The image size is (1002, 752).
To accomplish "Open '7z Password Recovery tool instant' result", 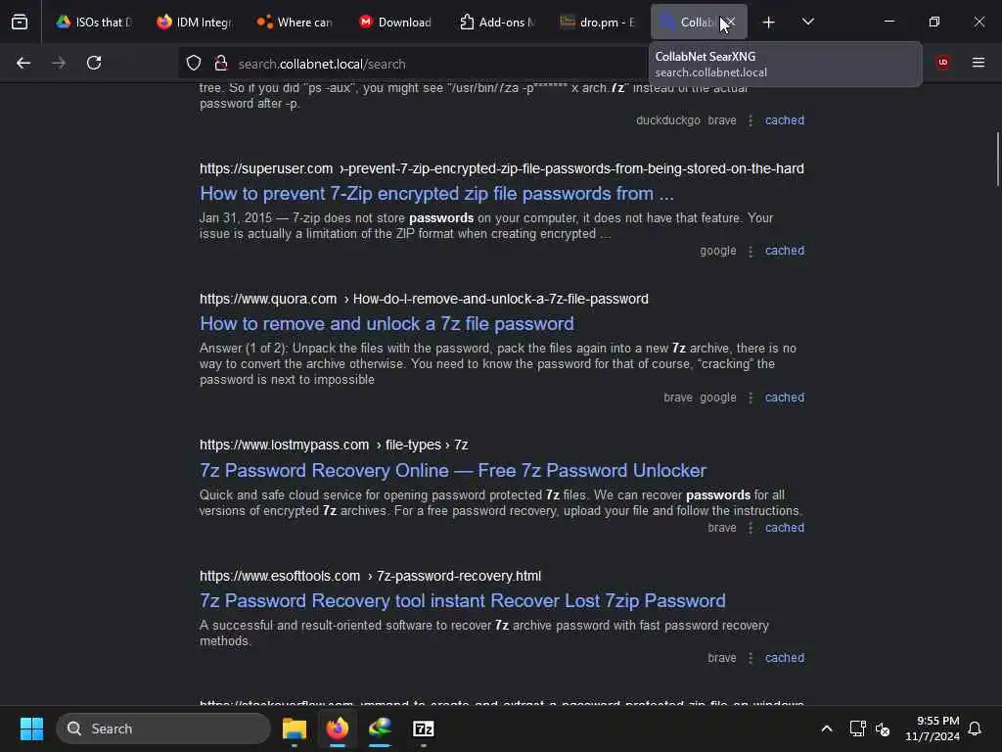I will click(463, 601).
